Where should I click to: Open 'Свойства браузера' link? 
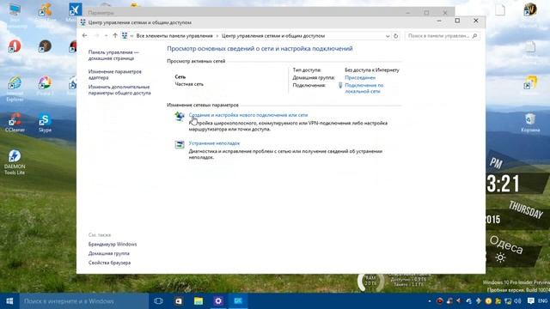click(x=109, y=263)
